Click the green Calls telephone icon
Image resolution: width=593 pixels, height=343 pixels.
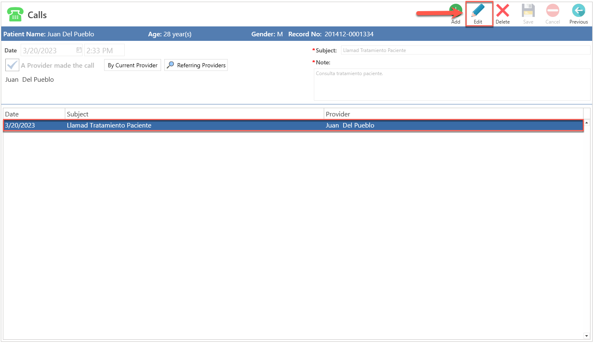[15, 14]
